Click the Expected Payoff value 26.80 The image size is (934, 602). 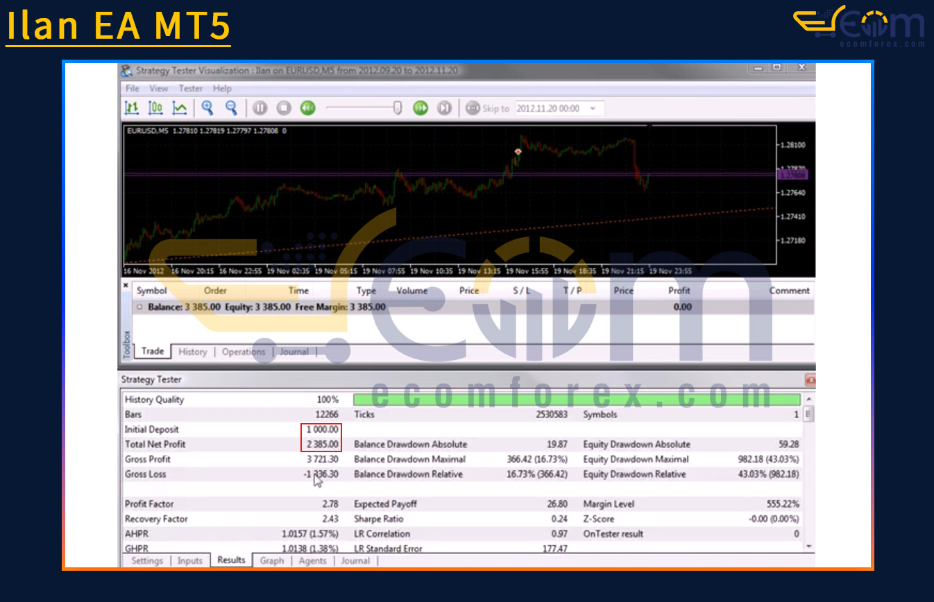click(x=557, y=504)
